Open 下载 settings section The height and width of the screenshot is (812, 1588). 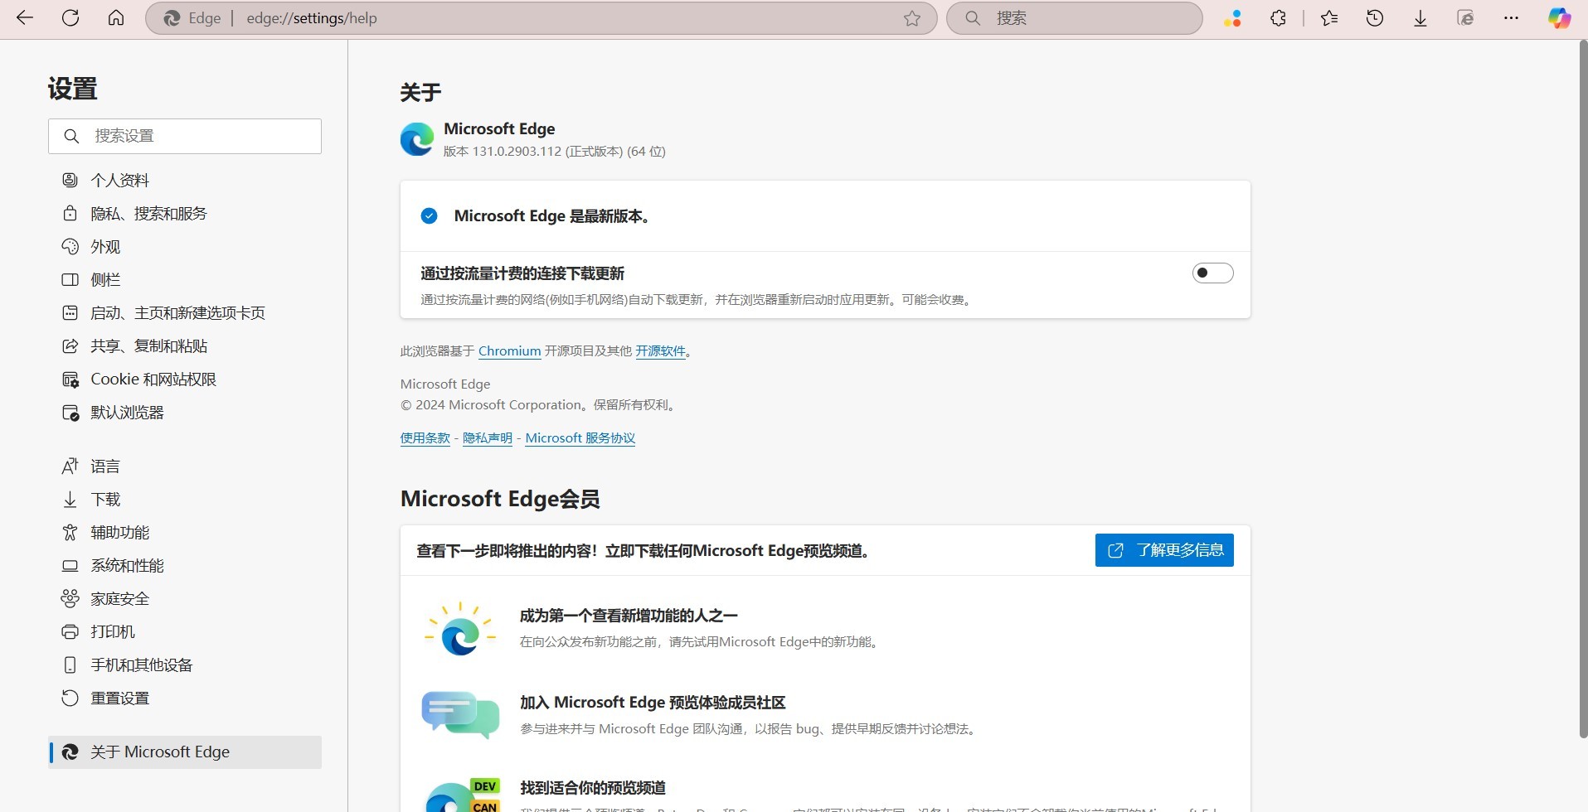[185, 499]
